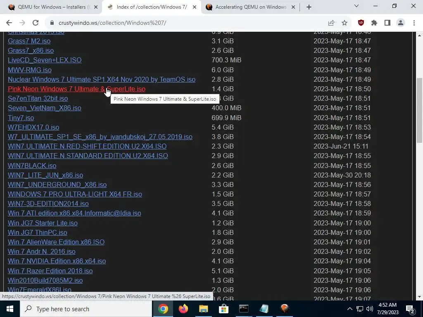This screenshot has width=423, height=317.
Task: Open the user profile avatar
Action: 401,23
